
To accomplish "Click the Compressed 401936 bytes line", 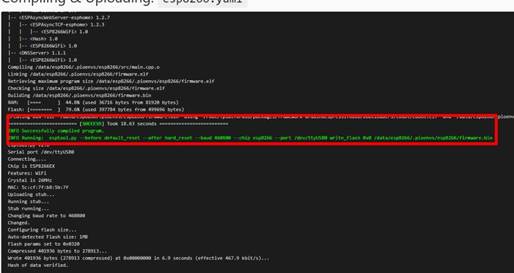I will (x=58, y=251).
